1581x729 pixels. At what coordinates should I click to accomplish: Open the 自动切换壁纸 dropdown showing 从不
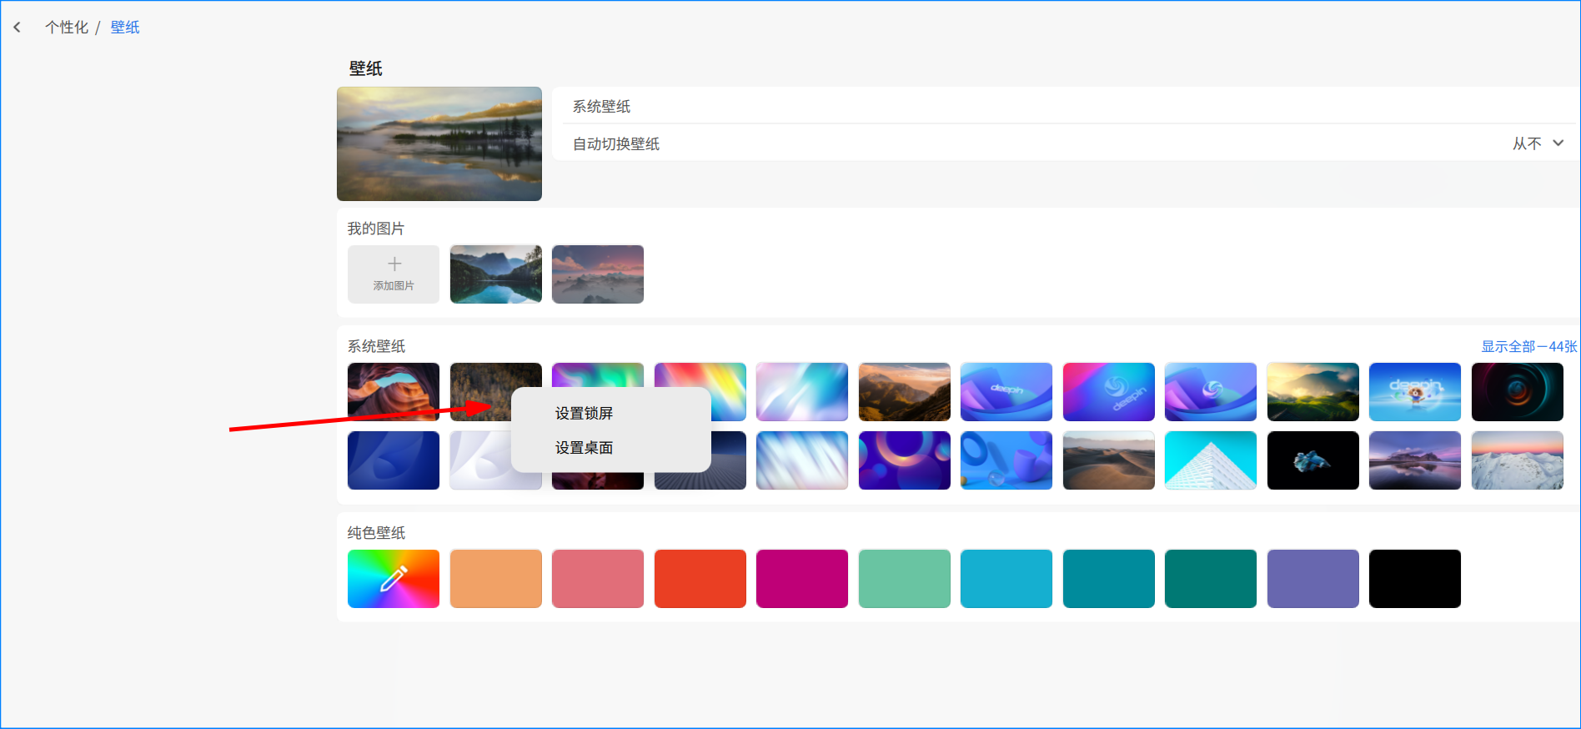[x=1538, y=143]
